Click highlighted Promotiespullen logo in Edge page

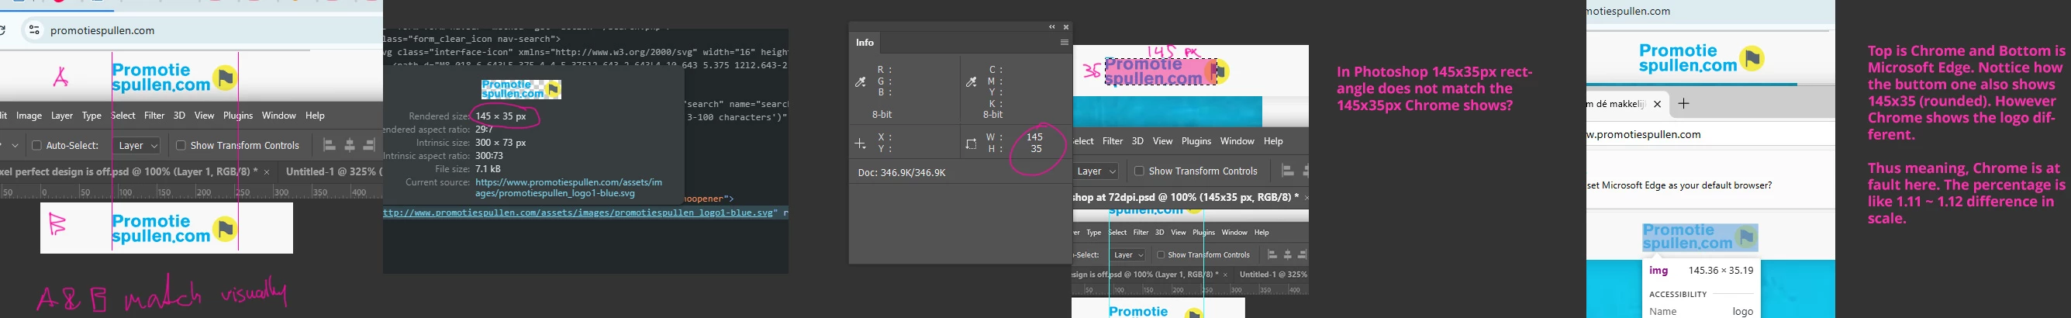[x=1700, y=237]
